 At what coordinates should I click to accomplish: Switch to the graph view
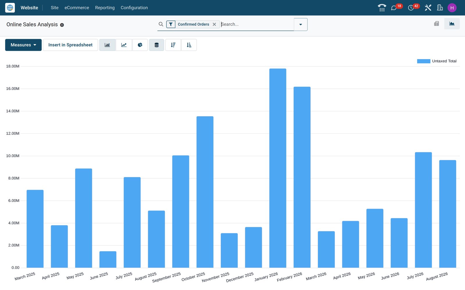(452, 24)
